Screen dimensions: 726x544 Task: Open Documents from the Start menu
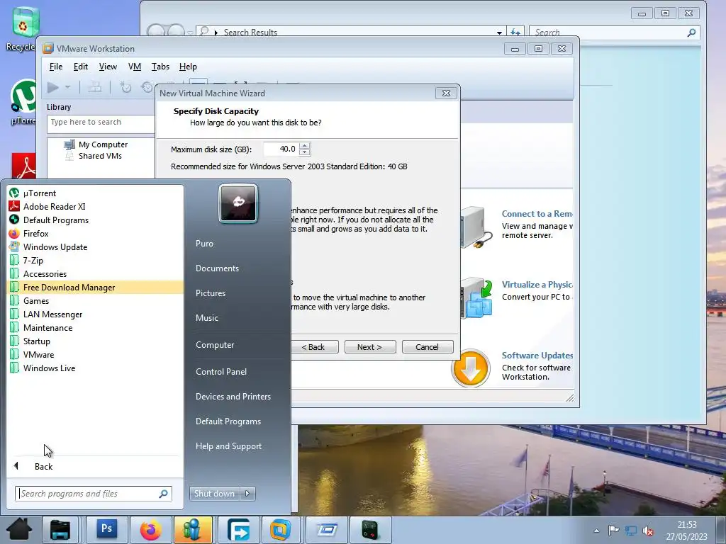point(217,268)
